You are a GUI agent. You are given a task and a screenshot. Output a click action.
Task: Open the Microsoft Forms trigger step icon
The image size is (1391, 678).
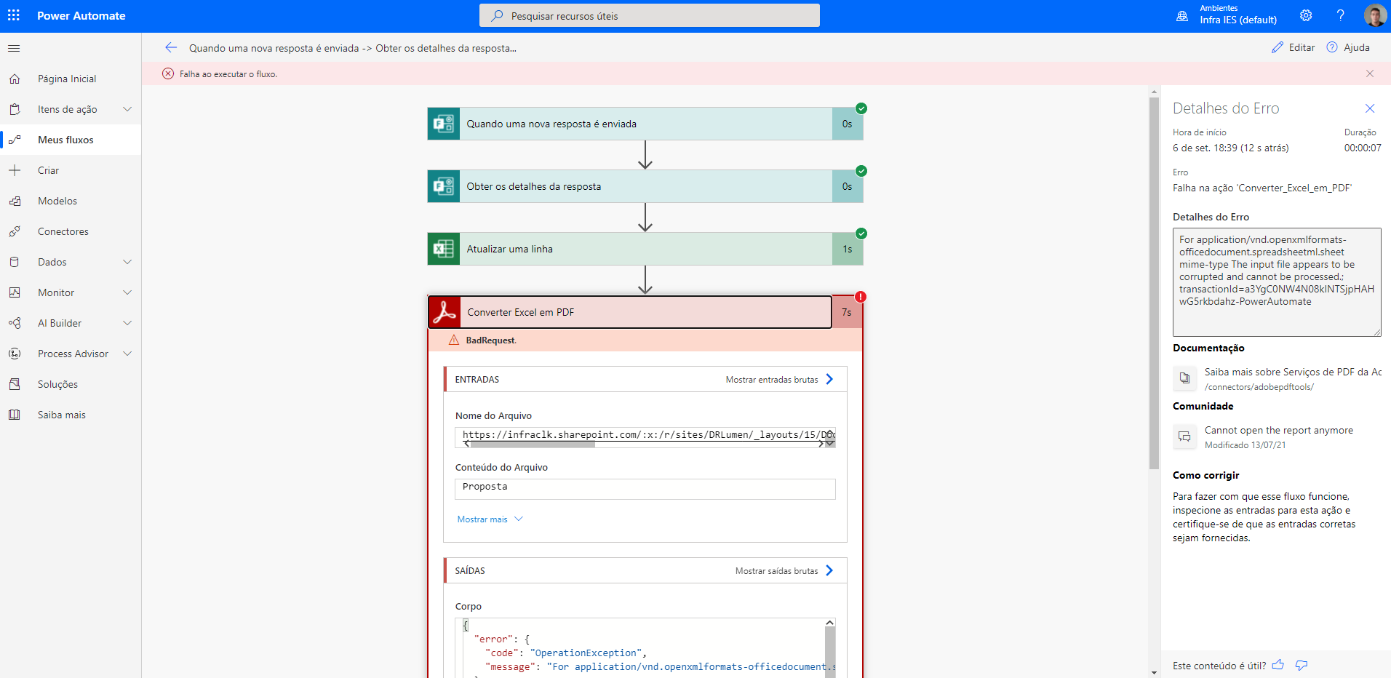coord(443,124)
